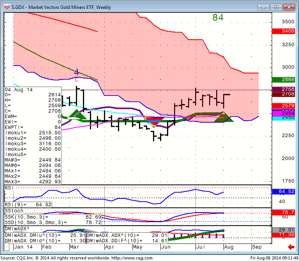Click the CQG chart icon in the title bar

[x=7, y=7]
